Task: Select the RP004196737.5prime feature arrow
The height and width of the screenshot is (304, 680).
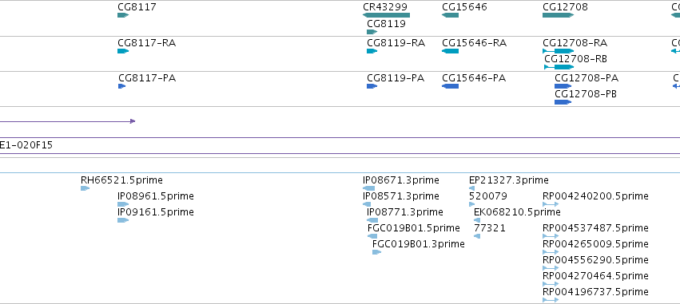Action: 551,300
